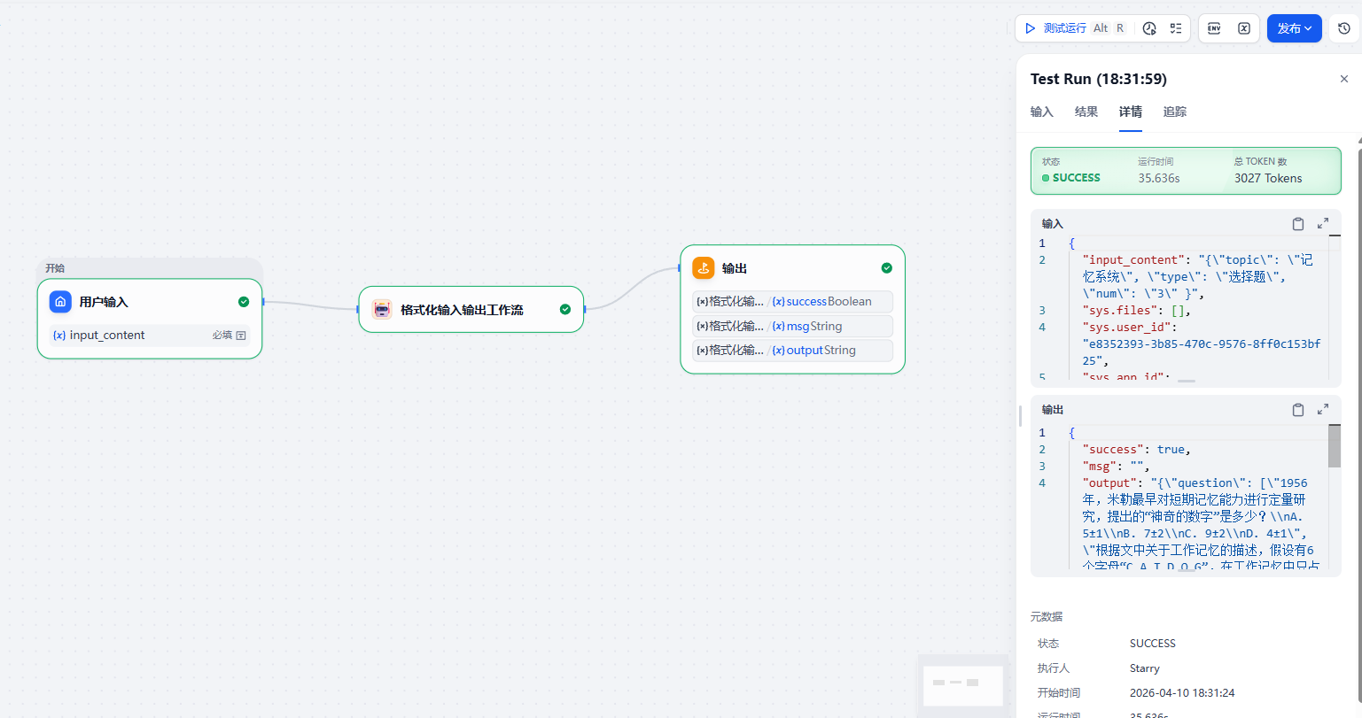Copy the 输入 JSON with clipboard icon

tap(1298, 224)
